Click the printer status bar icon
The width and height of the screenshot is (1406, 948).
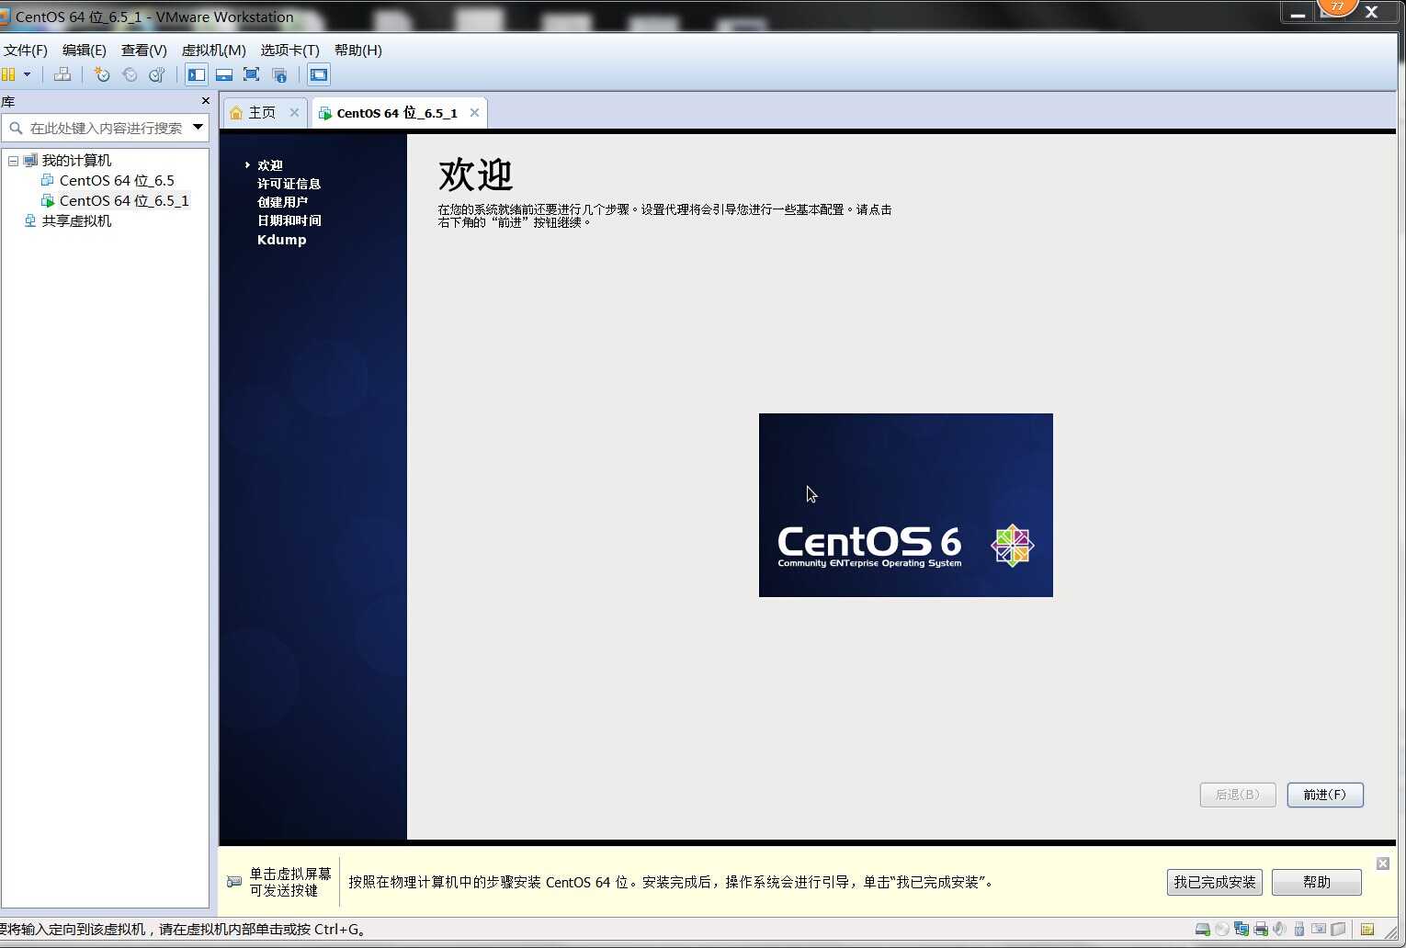click(x=1261, y=929)
